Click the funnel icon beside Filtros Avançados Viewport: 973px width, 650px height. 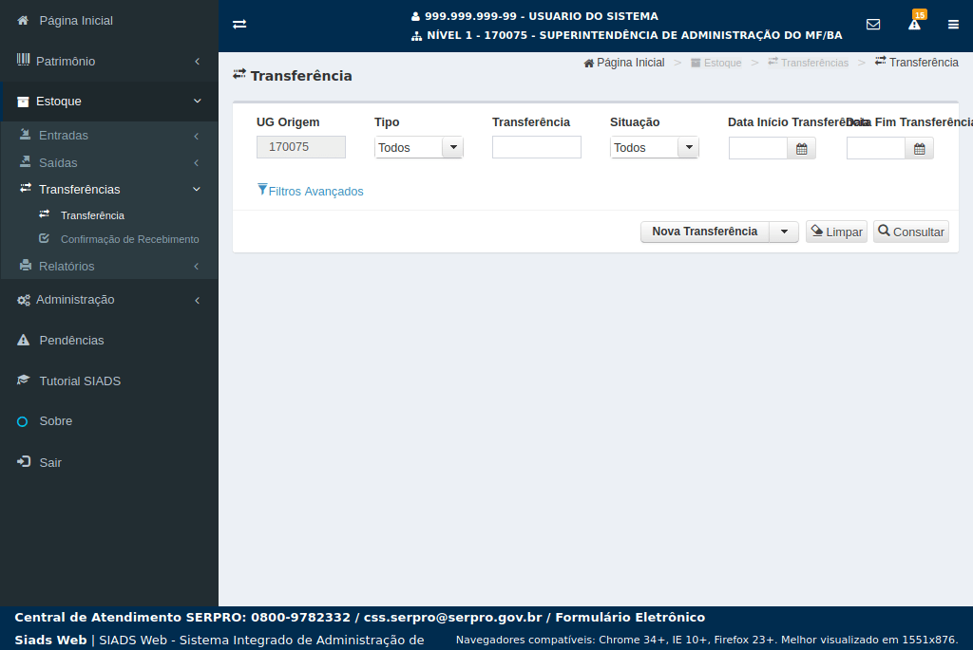click(262, 190)
